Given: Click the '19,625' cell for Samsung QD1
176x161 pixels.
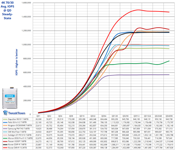Looking at the screenshot, I should (x=38, y=129).
